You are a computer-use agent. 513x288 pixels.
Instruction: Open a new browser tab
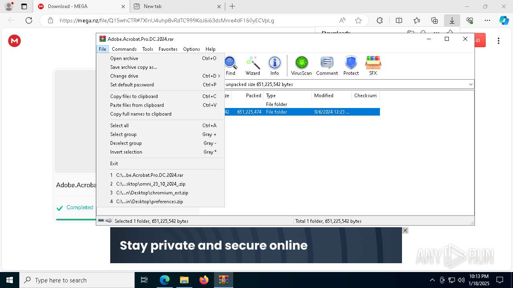232,6
